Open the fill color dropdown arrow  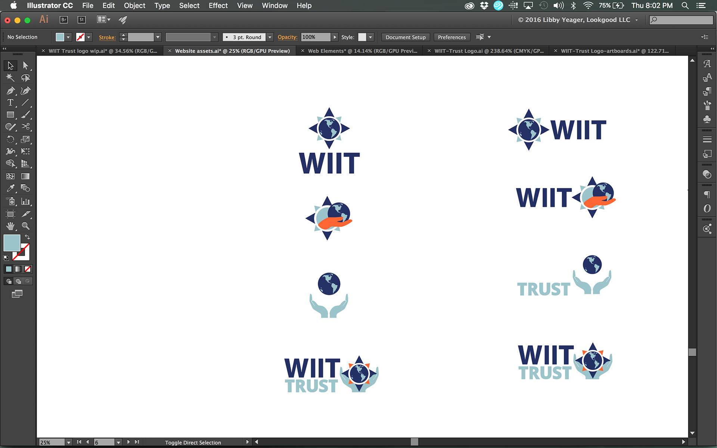[x=68, y=37]
